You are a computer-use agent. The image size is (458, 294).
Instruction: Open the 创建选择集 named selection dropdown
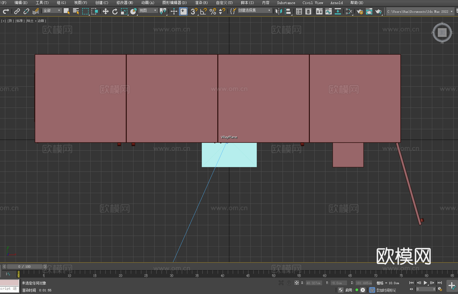click(x=255, y=10)
